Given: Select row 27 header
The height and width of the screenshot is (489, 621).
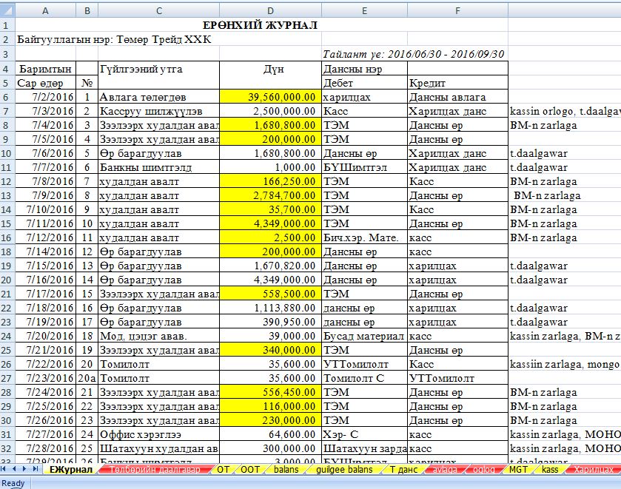Looking at the screenshot, I should pos(7,378).
